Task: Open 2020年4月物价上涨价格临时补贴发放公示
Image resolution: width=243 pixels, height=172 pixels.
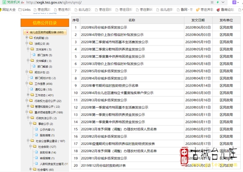Action: point(112,35)
